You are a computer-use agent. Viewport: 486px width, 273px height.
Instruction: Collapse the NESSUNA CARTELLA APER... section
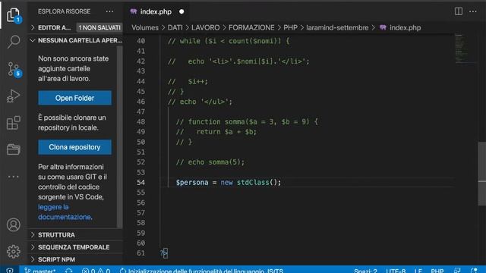pos(76,40)
